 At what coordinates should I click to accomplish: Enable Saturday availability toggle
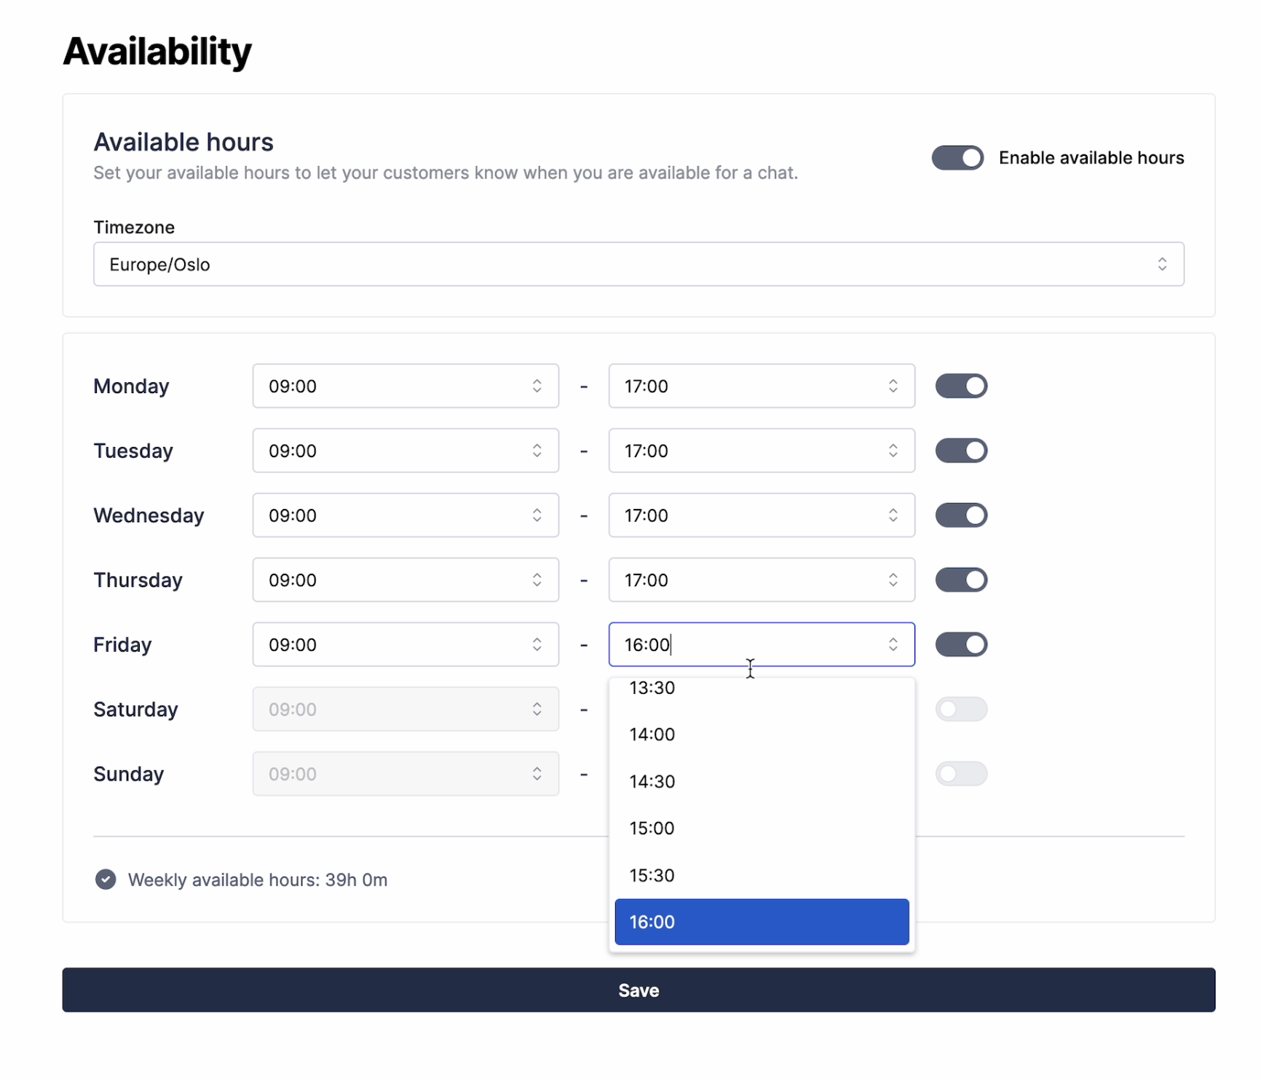pyautogui.click(x=961, y=709)
